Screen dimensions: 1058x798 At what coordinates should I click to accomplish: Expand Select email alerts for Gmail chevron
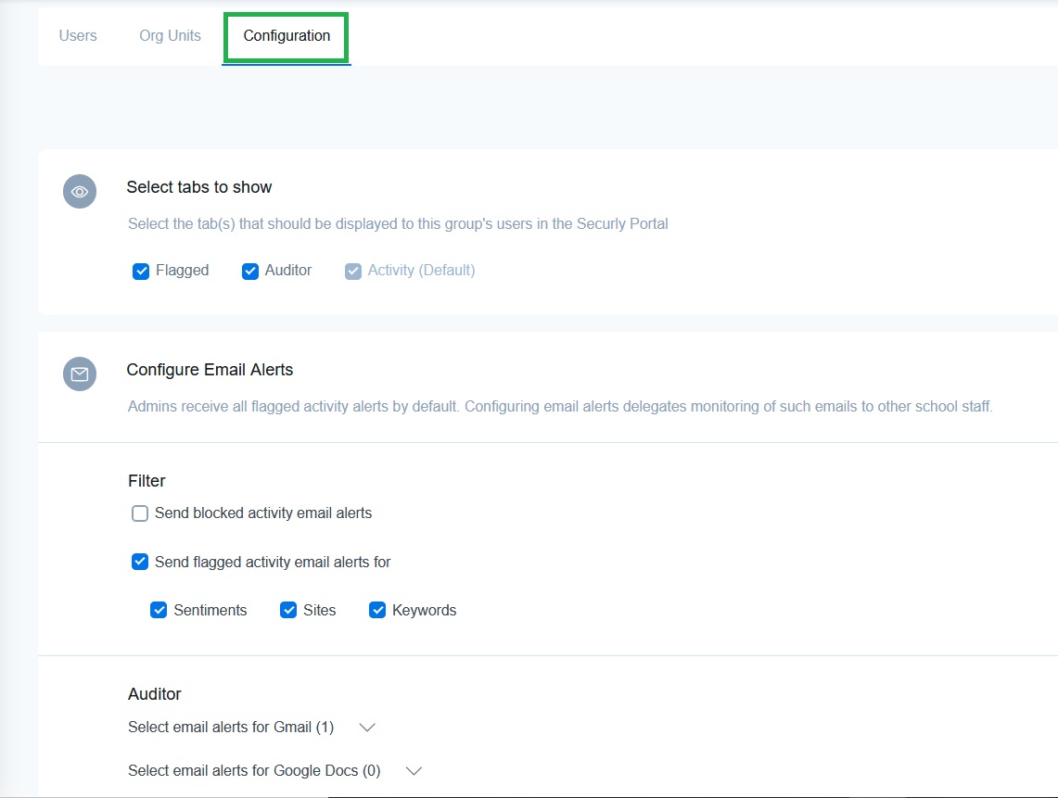click(367, 728)
